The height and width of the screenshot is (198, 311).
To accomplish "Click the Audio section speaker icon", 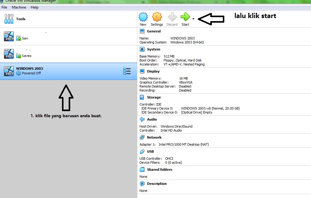I will [x=142, y=119].
